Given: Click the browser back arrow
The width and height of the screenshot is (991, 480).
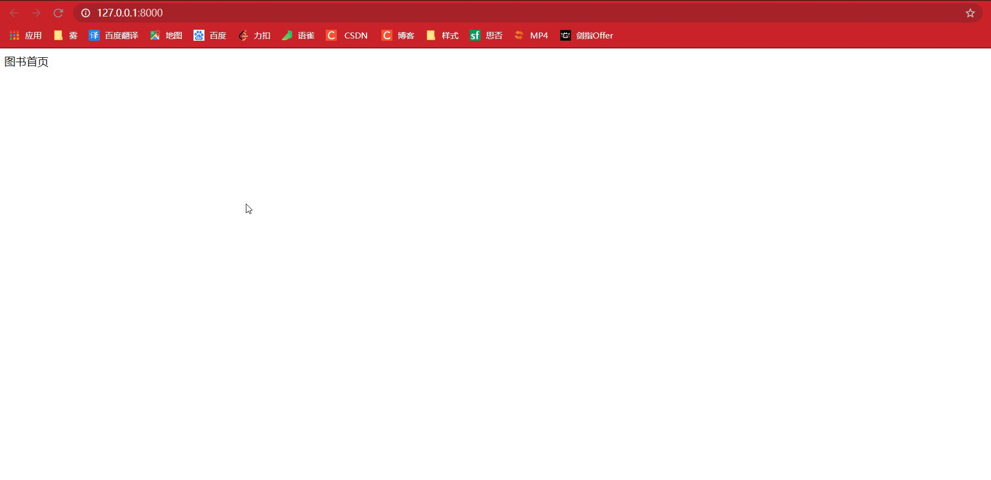Looking at the screenshot, I should [x=14, y=13].
